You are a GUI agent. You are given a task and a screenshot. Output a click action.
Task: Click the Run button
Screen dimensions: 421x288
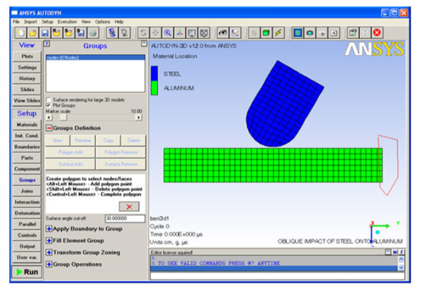[x=27, y=272]
